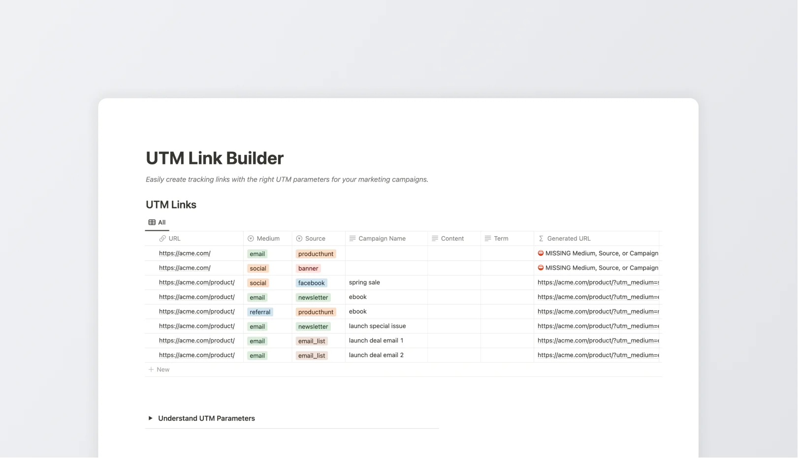Open the facebook source tag dropdown
798x458 pixels.
click(311, 283)
